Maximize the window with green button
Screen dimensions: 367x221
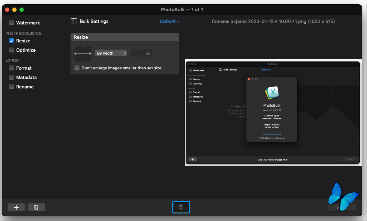(22, 10)
